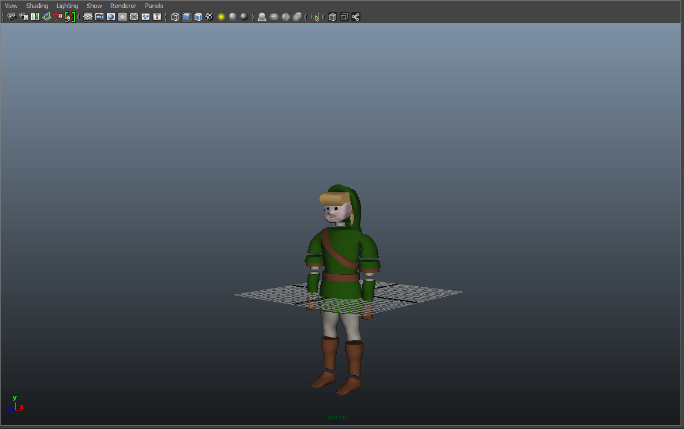Open the View menu
This screenshot has height=429, width=684.
[11, 6]
